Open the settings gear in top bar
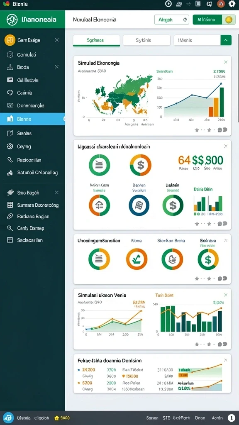Image resolution: width=239 pixels, height=425 pixels. (x=232, y=4)
